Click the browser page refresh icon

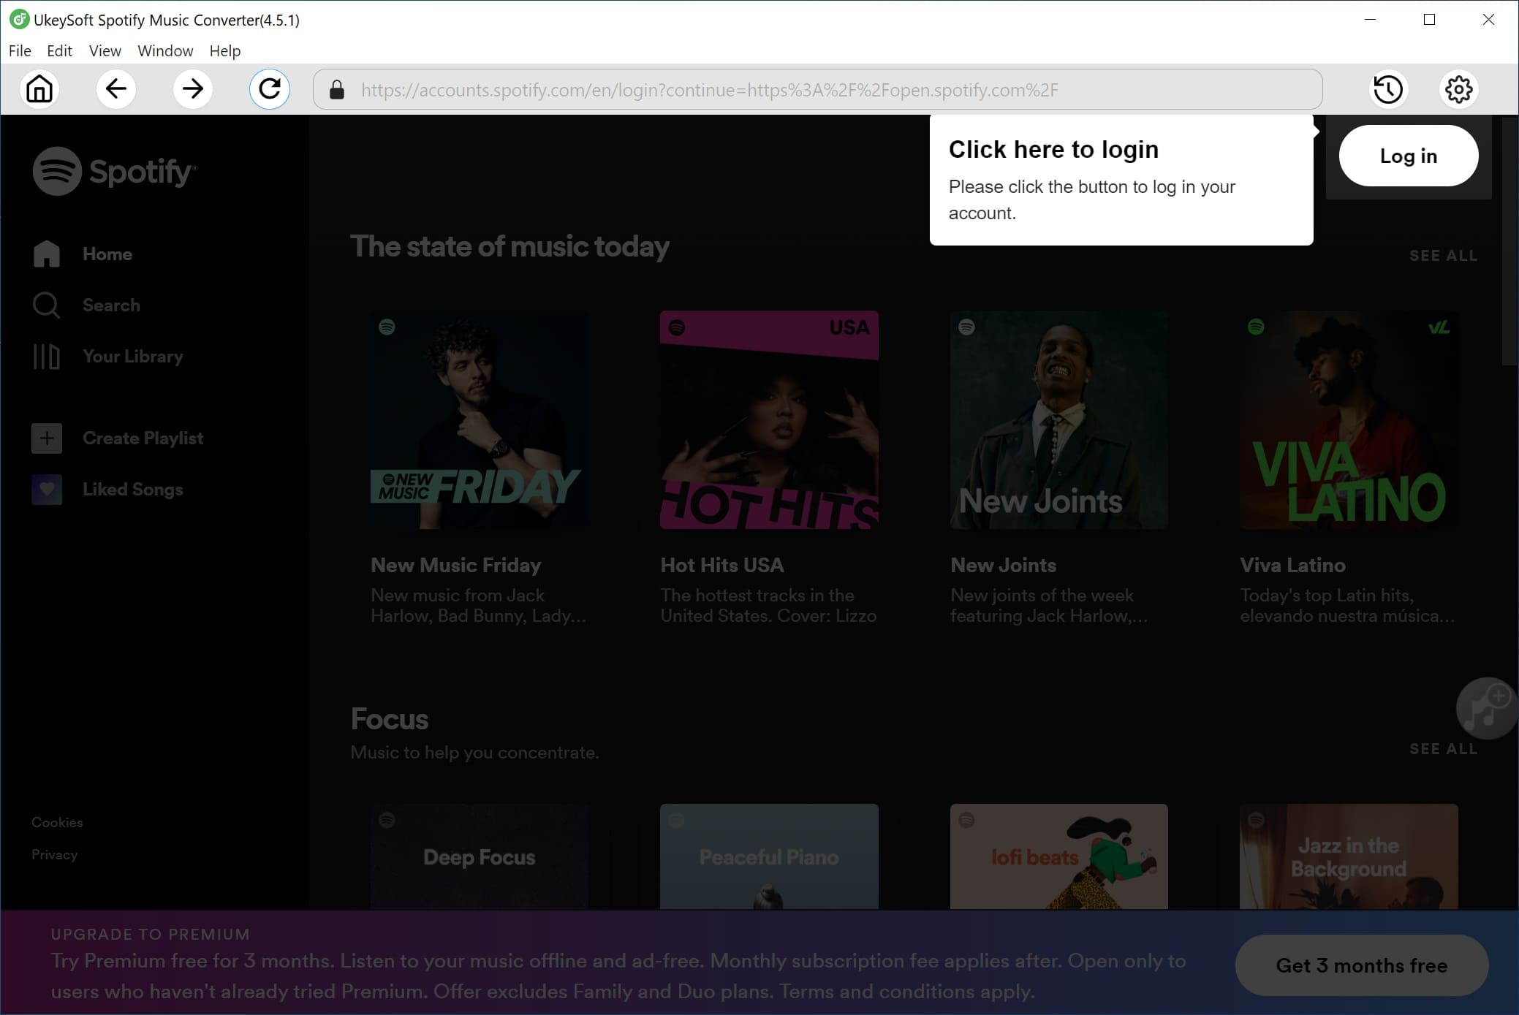click(x=270, y=89)
